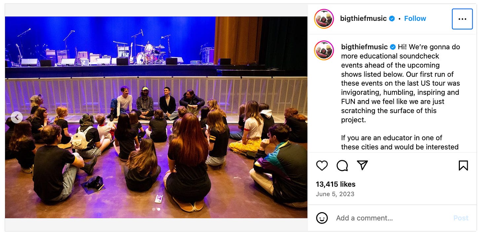
Task: Follow the bigthiefmusic account
Action: click(415, 19)
